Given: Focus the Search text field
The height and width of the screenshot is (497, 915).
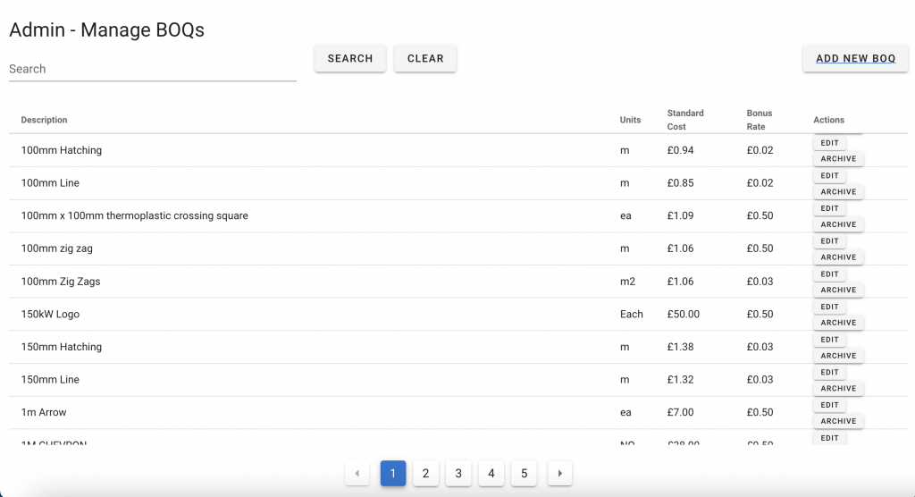Looking at the screenshot, I should [152, 69].
